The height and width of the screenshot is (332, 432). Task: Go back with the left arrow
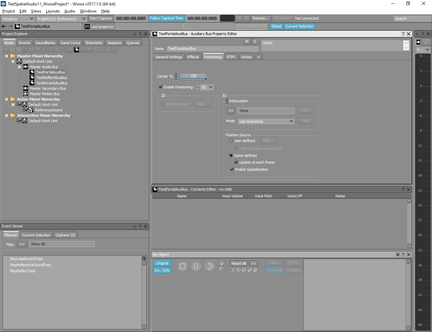coord(4,26)
